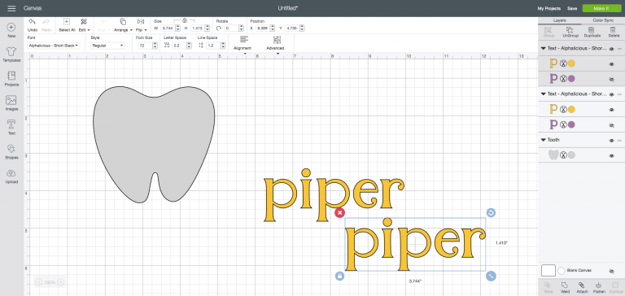Image resolution: width=625 pixels, height=296 pixels.
Task: Collapse the topmost Text layer group
Action: point(544,48)
